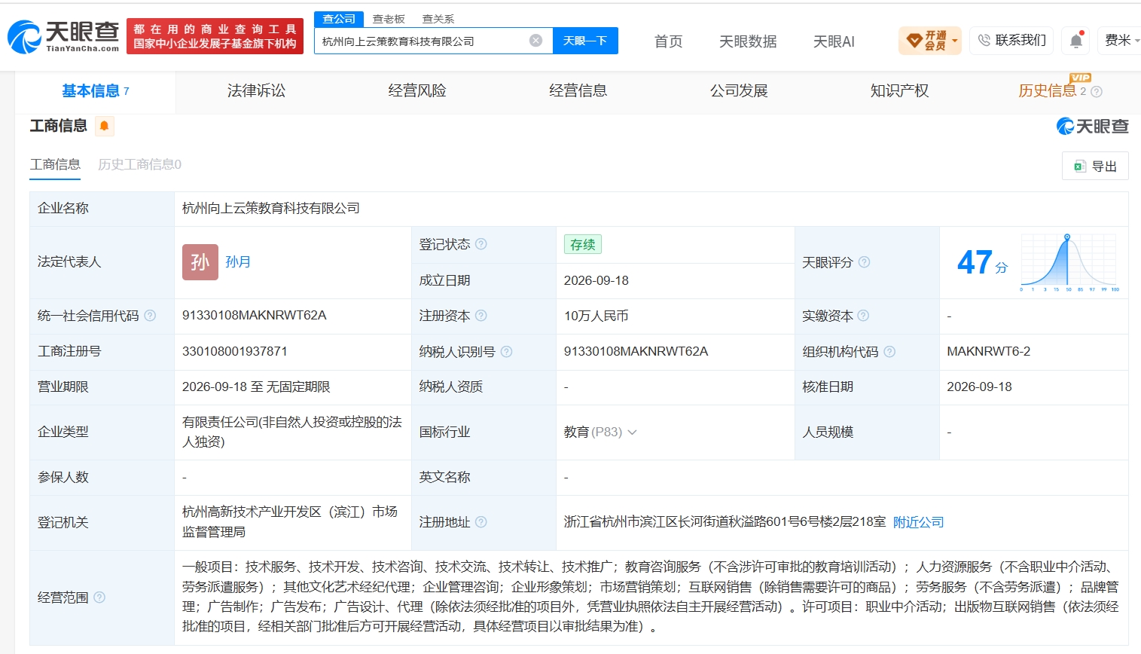This screenshot has width=1141, height=654.
Task: Click the help icon next to 登记状态
Action: pyautogui.click(x=481, y=244)
